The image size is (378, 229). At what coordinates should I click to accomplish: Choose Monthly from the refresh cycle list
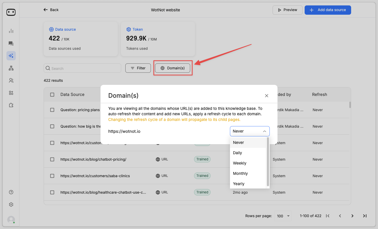[240, 174]
